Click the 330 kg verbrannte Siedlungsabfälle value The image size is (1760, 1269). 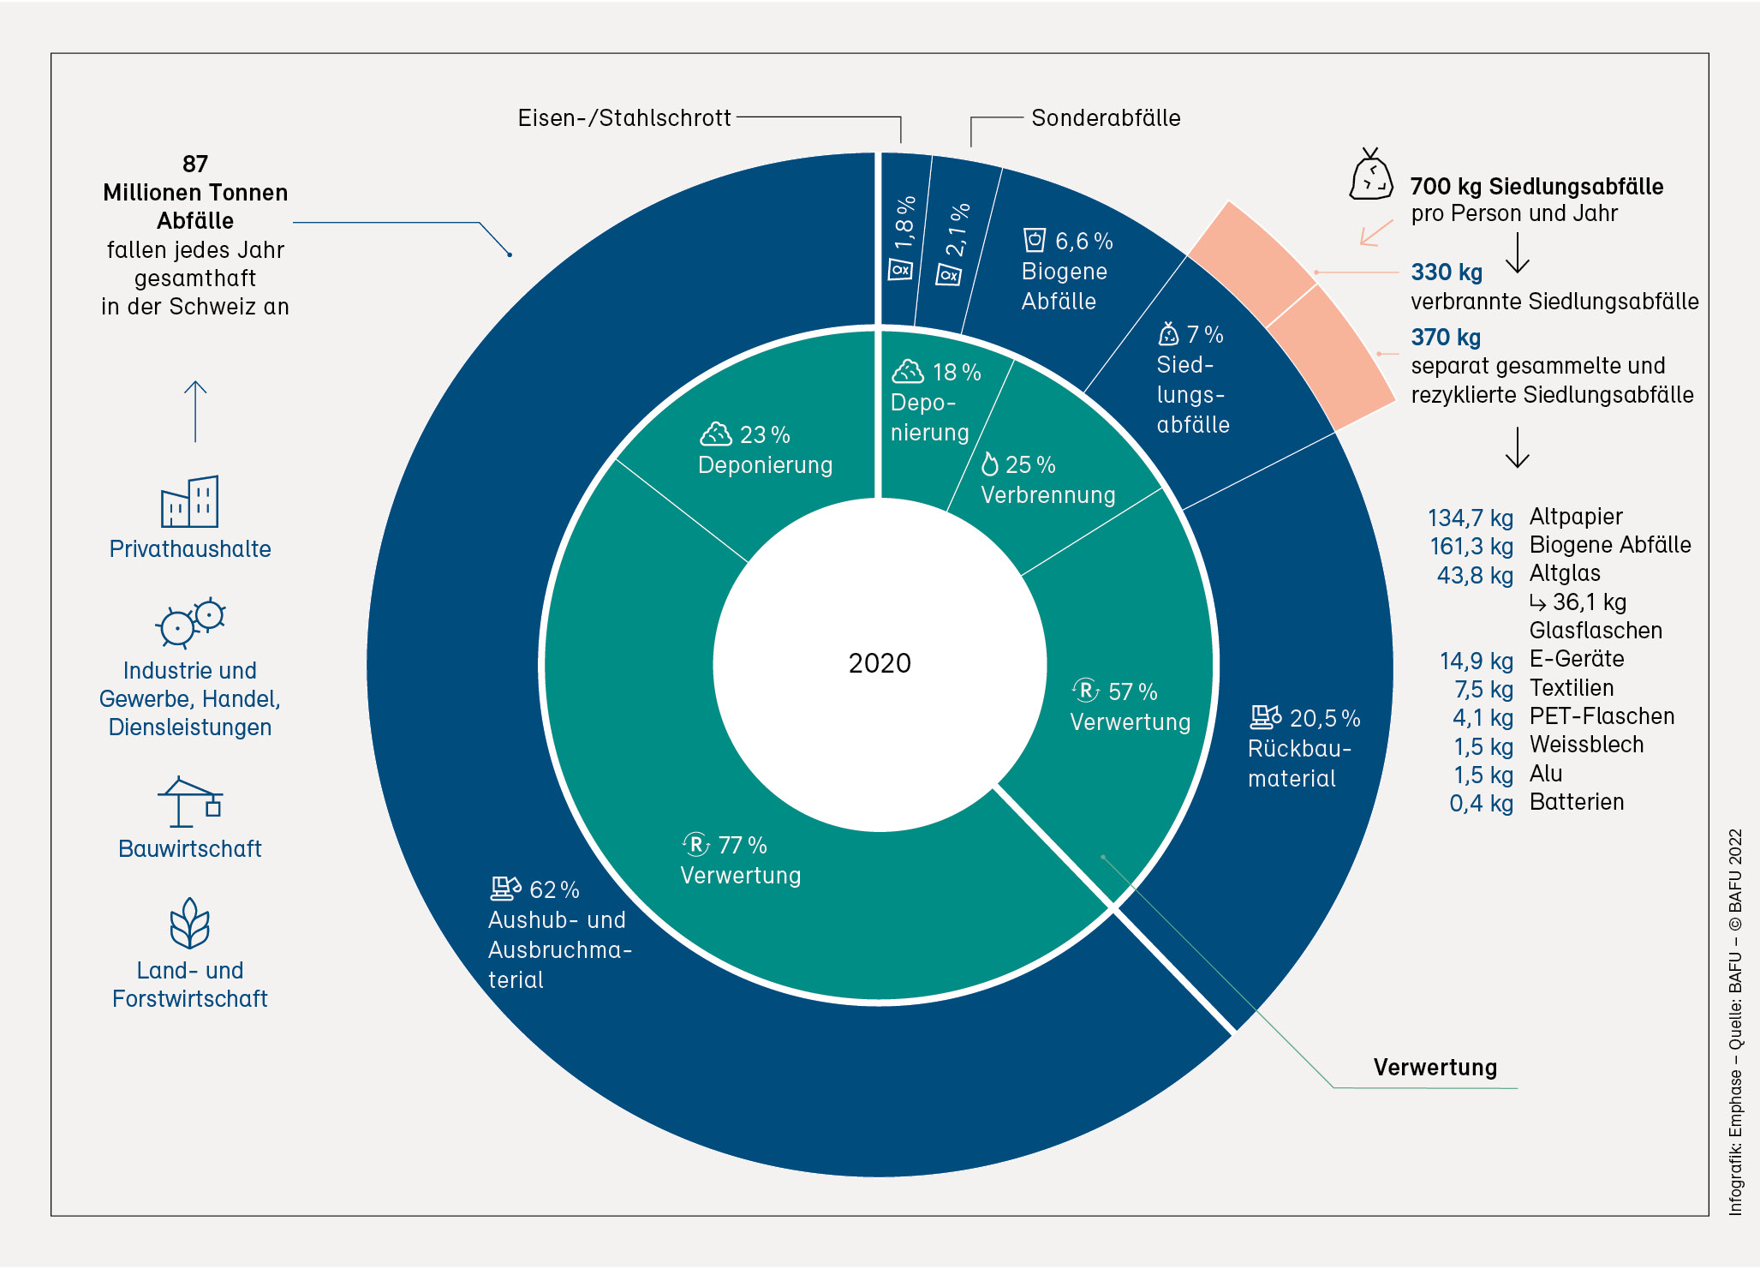point(1447,272)
